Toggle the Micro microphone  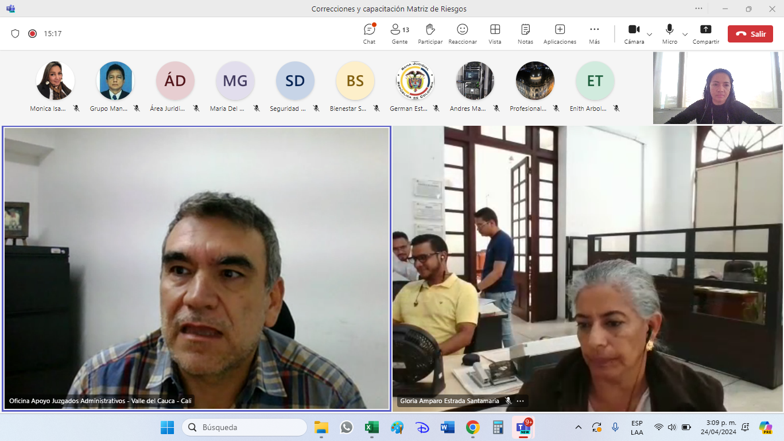pos(670,33)
